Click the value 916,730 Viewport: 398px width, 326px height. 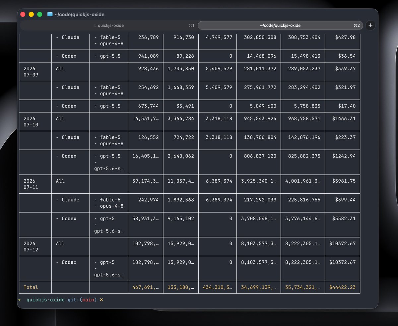coord(184,37)
